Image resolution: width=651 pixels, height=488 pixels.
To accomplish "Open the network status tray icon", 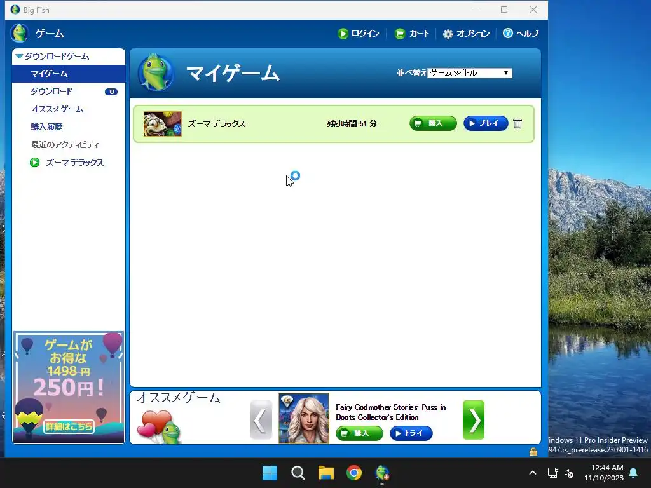I will click(x=552, y=473).
